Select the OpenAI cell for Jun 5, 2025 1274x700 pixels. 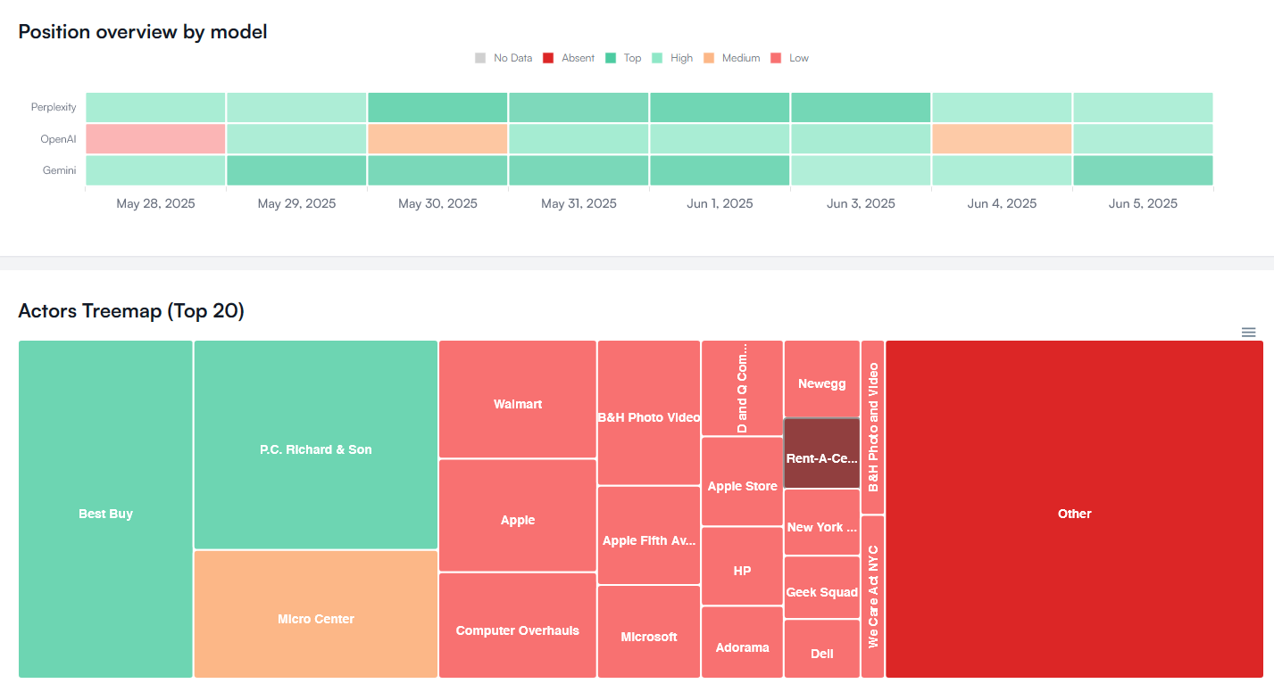point(1143,138)
